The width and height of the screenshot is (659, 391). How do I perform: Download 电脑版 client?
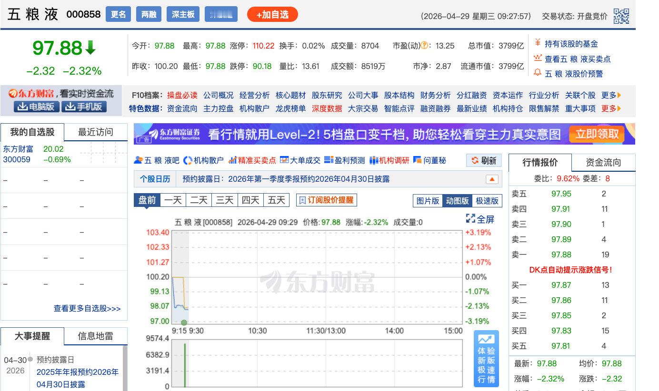tap(37, 107)
